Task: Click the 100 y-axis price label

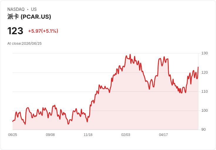Action: pos(205,111)
